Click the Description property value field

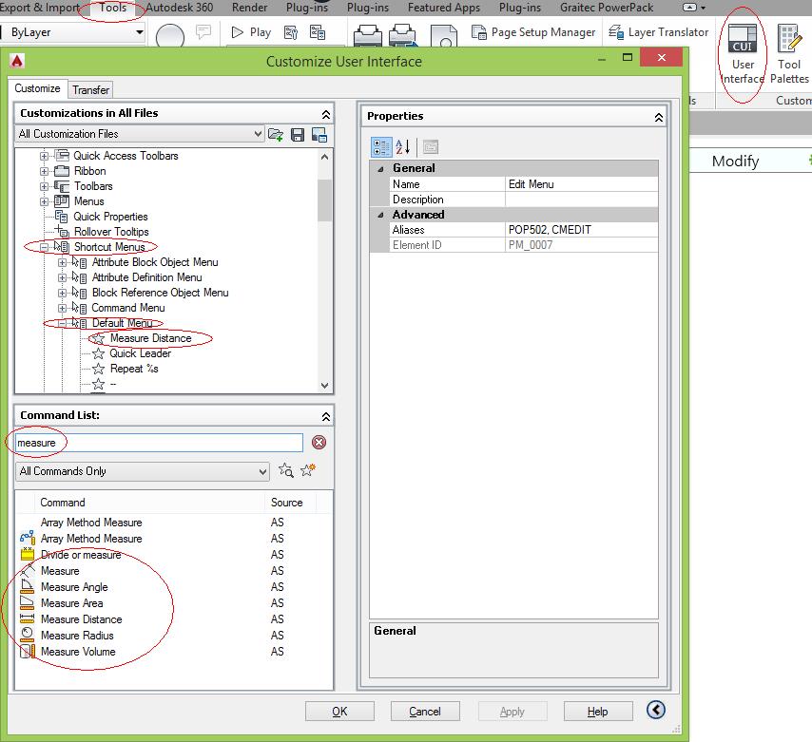(582, 200)
